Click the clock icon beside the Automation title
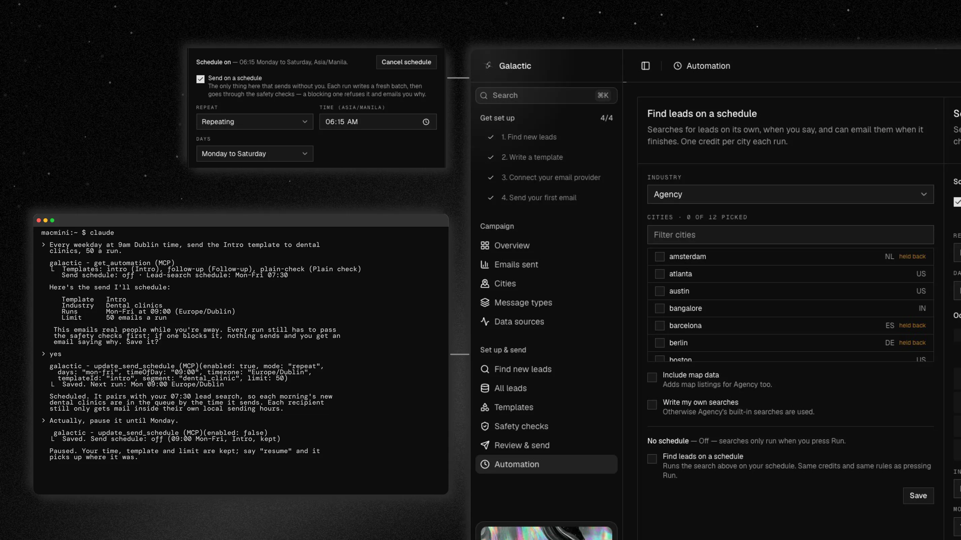The height and width of the screenshot is (540, 961). [x=677, y=66]
